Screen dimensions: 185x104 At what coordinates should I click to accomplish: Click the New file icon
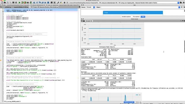coord(2,3)
